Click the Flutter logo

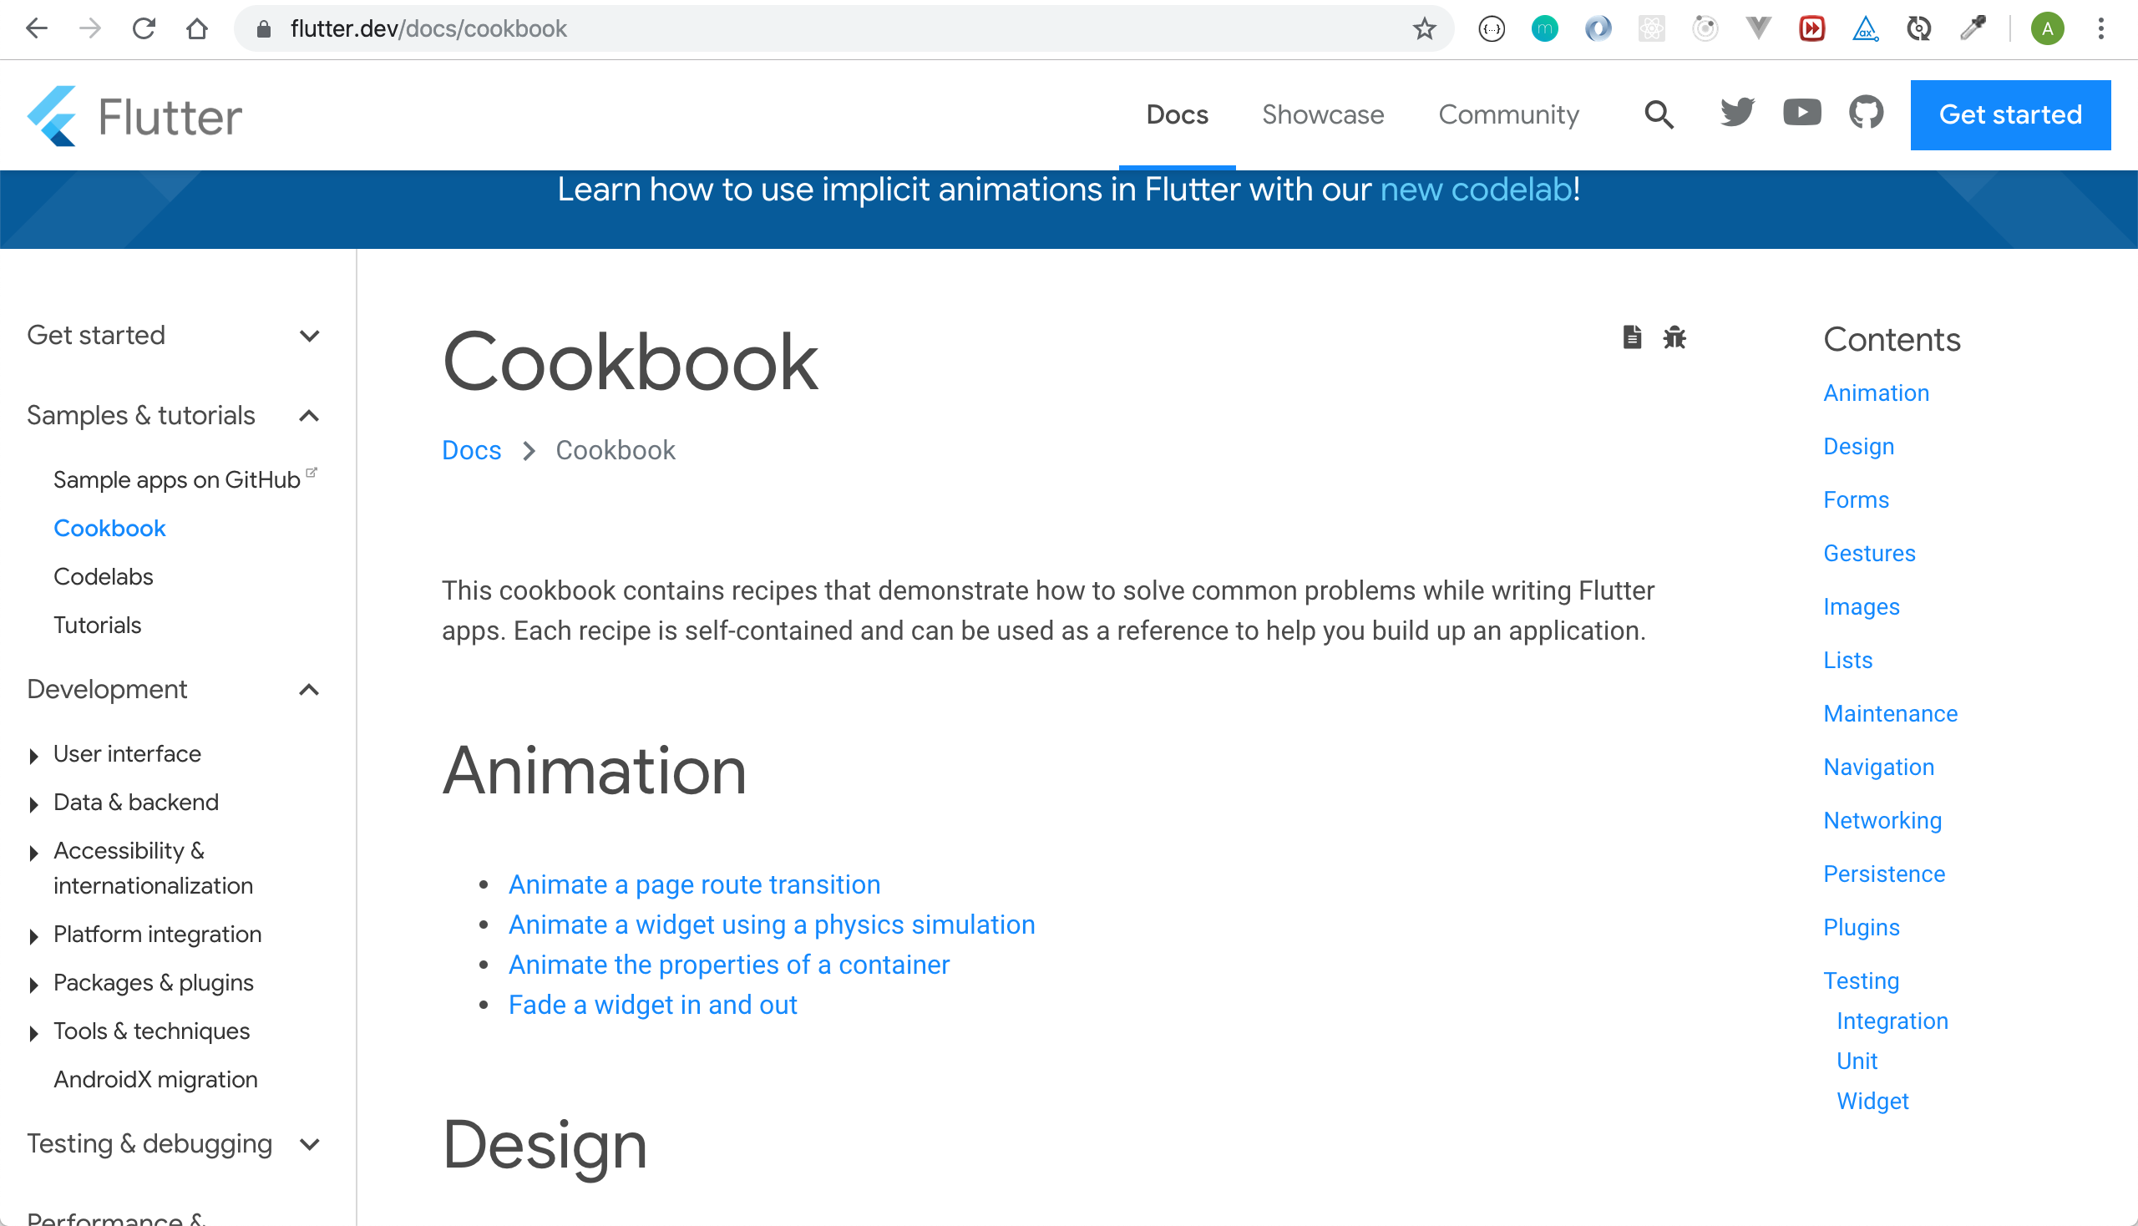point(134,115)
